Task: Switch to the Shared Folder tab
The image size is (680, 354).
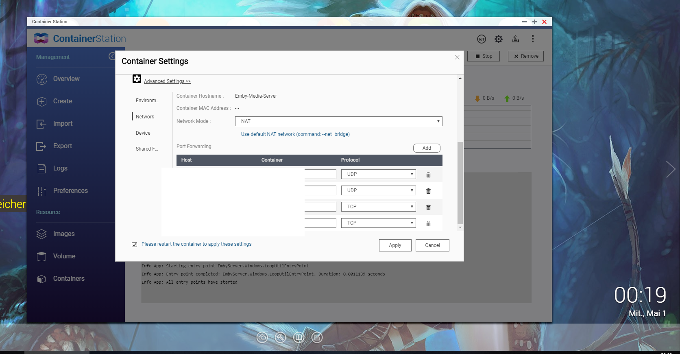Action: coord(147,149)
